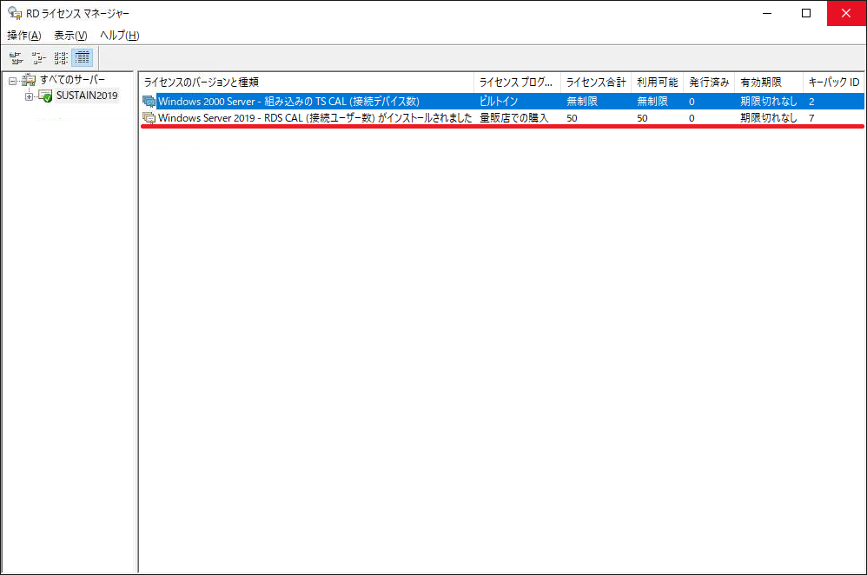Collapse the すべてのサーバー tree node
Image resolution: width=867 pixels, height=575 pixels.
(13, 81)
